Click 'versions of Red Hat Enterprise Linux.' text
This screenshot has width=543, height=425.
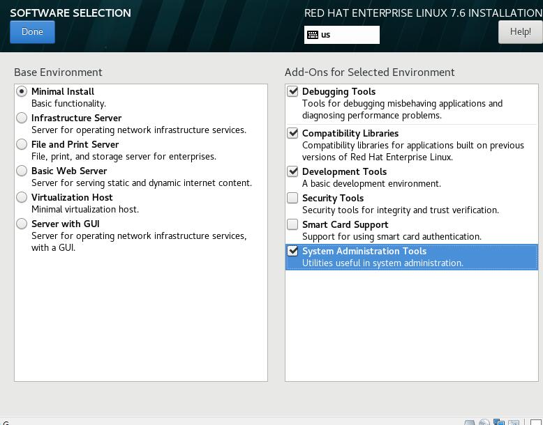pos(378,157)
